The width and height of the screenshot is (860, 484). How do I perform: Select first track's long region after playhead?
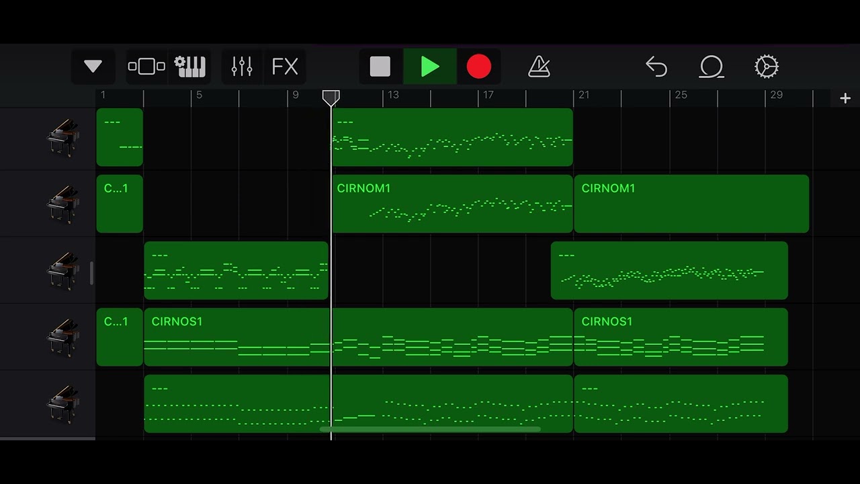click(x=452, y=137)
